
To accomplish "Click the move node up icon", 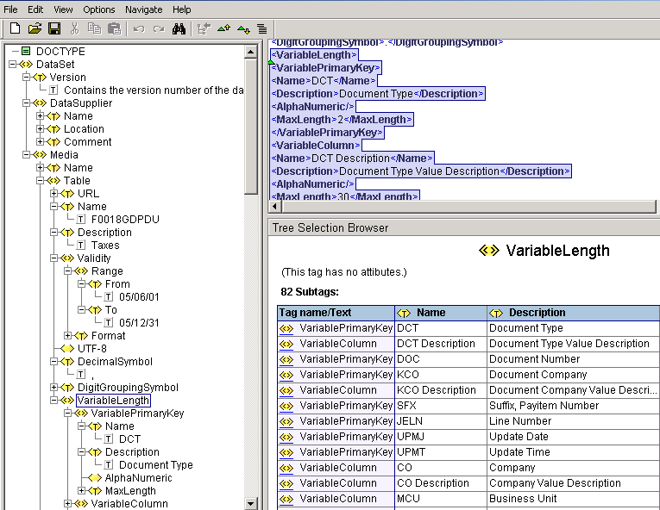I will click(223, 28).
